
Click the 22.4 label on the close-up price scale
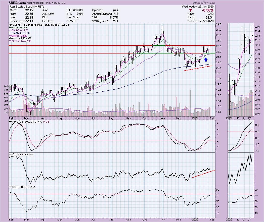[x=257, y=31]
